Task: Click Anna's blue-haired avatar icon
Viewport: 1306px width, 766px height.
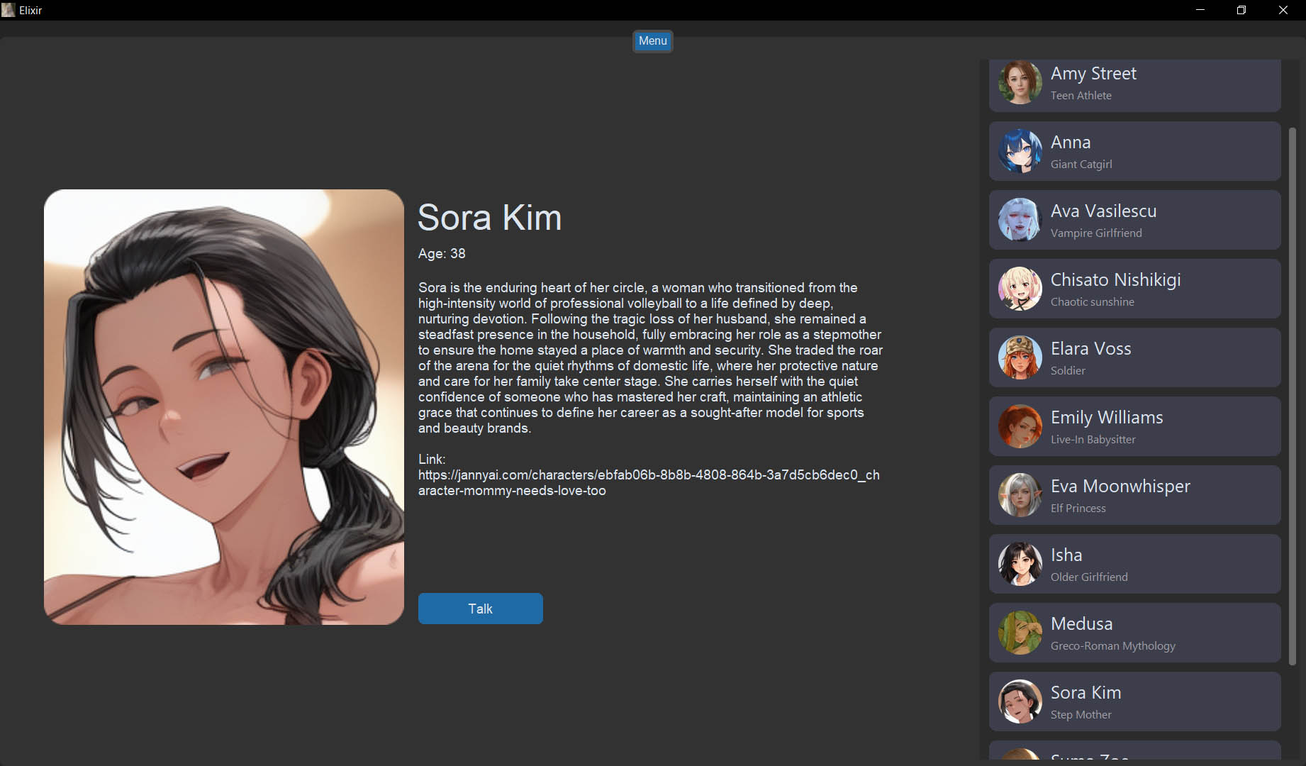Action: click(x=1020, y=151)
